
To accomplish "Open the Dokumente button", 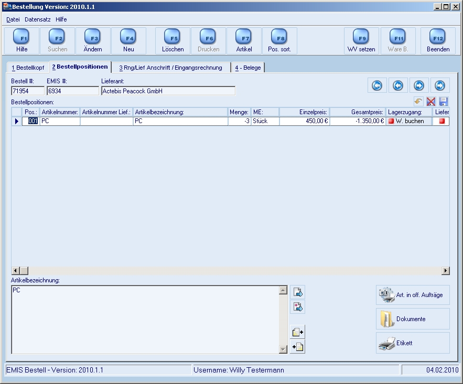I will point(413,319).
